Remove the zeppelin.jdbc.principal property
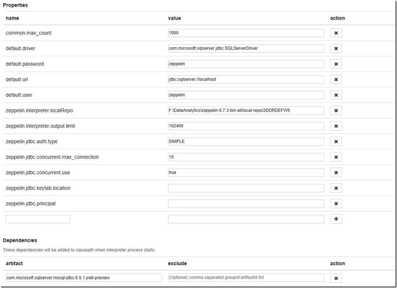The width and height of the screenshot is (397, 288). tap(336, 203)
